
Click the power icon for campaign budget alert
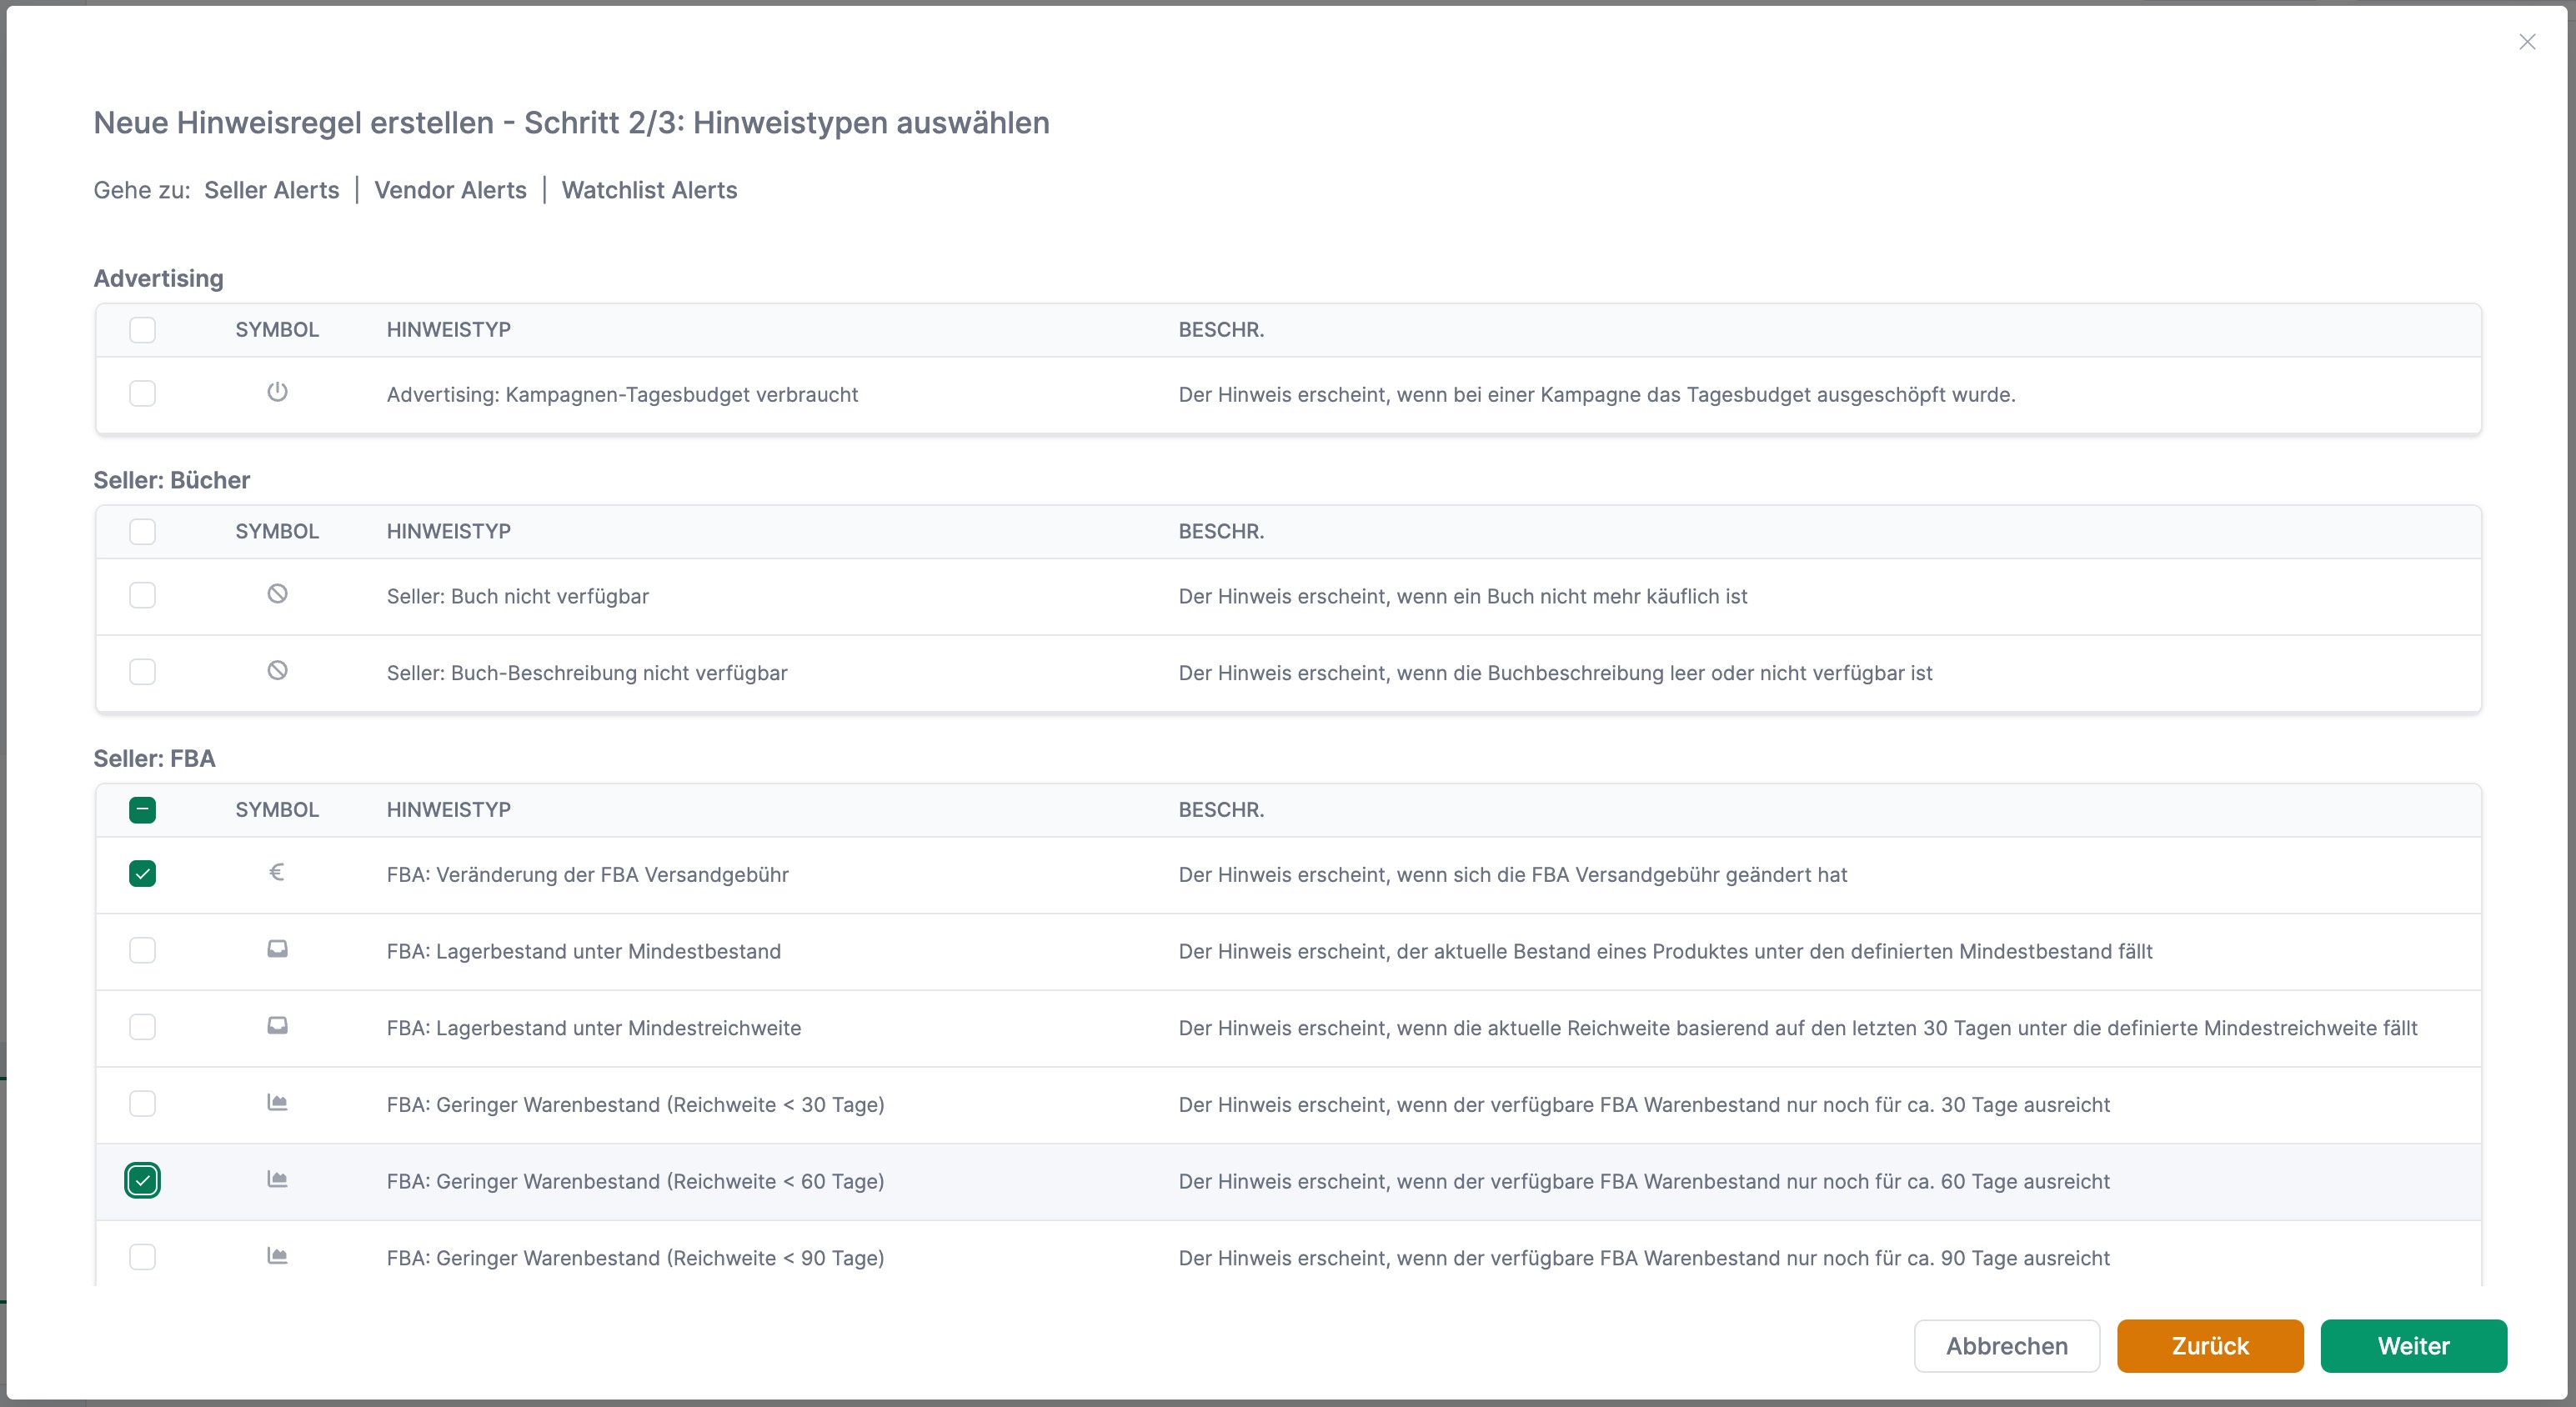[277, 393]
